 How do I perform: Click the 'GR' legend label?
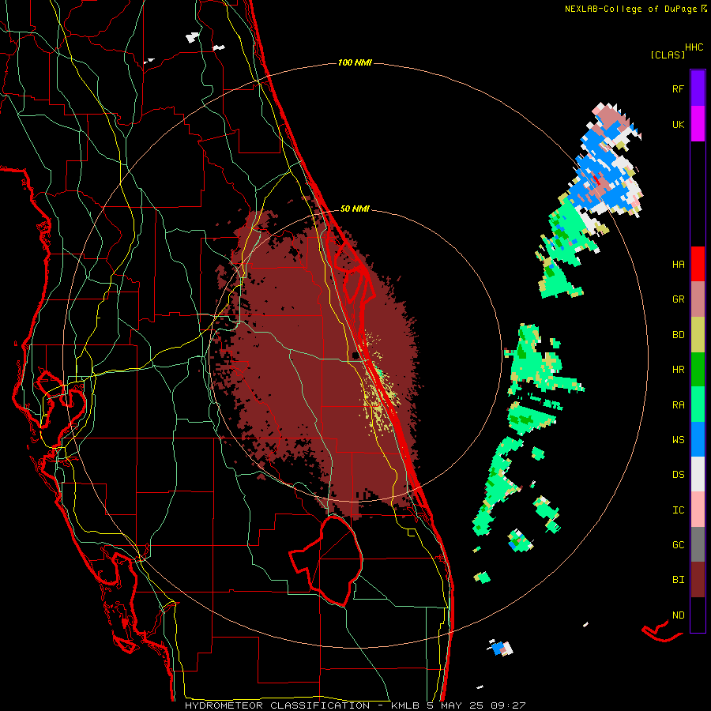pyautogui.click(x=678, y=299)
